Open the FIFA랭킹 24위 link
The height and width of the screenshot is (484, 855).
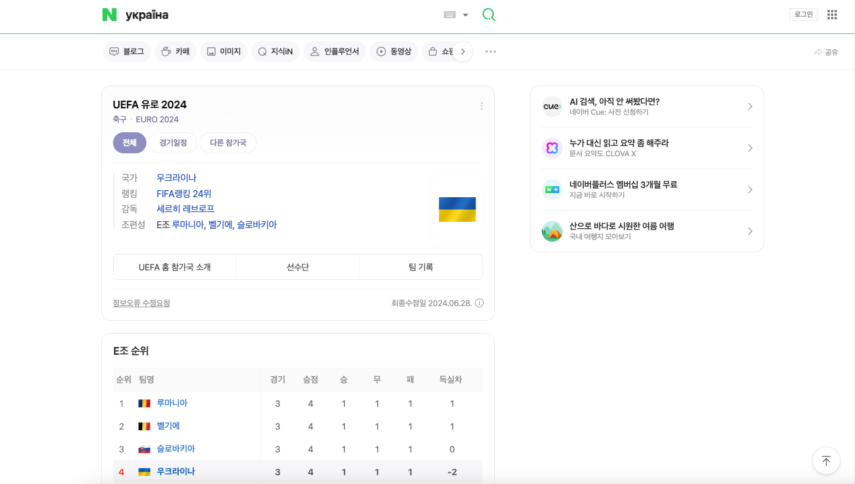coord(184,194)
